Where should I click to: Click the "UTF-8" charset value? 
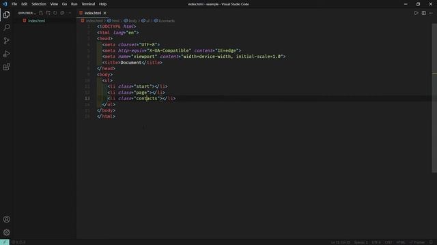click(x=147, y=44)
